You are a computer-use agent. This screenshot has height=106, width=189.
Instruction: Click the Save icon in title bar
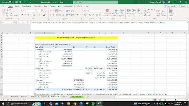pos(16,2)
